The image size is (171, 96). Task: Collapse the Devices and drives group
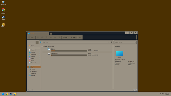[x=42, y=46]
